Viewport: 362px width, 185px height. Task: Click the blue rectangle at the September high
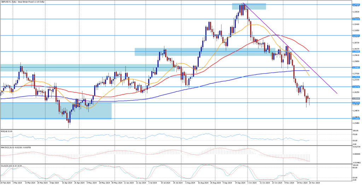(249, 6)
